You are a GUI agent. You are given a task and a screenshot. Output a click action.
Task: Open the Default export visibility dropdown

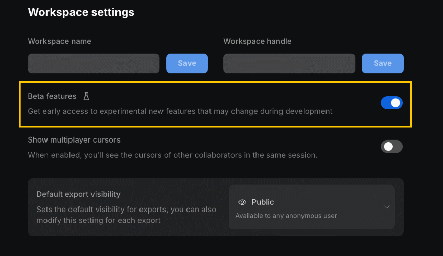pos(312,207)
